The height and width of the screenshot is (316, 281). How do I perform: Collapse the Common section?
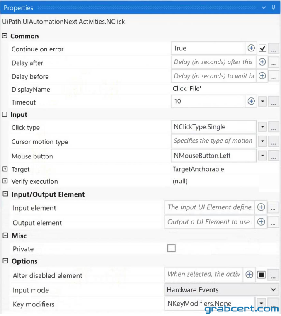(x=5, y=36)
